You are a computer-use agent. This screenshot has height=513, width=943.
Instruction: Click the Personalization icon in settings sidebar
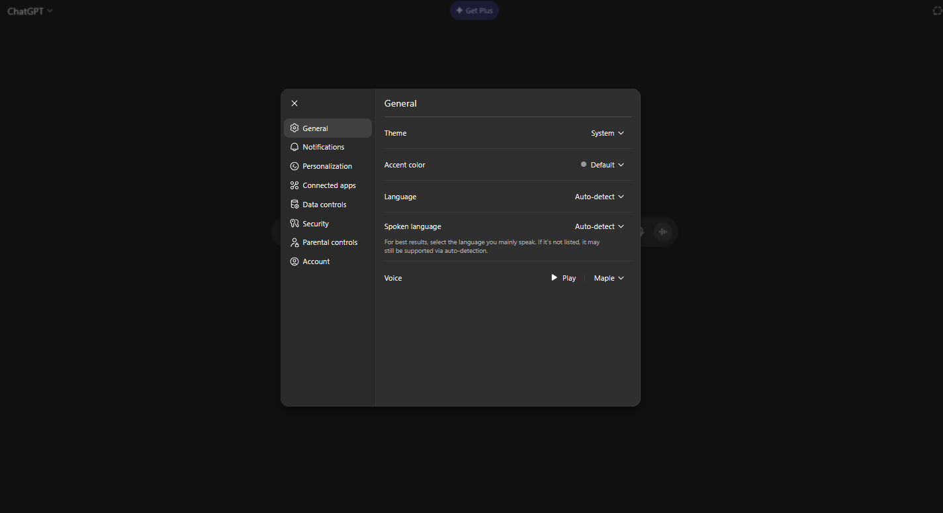294,166
